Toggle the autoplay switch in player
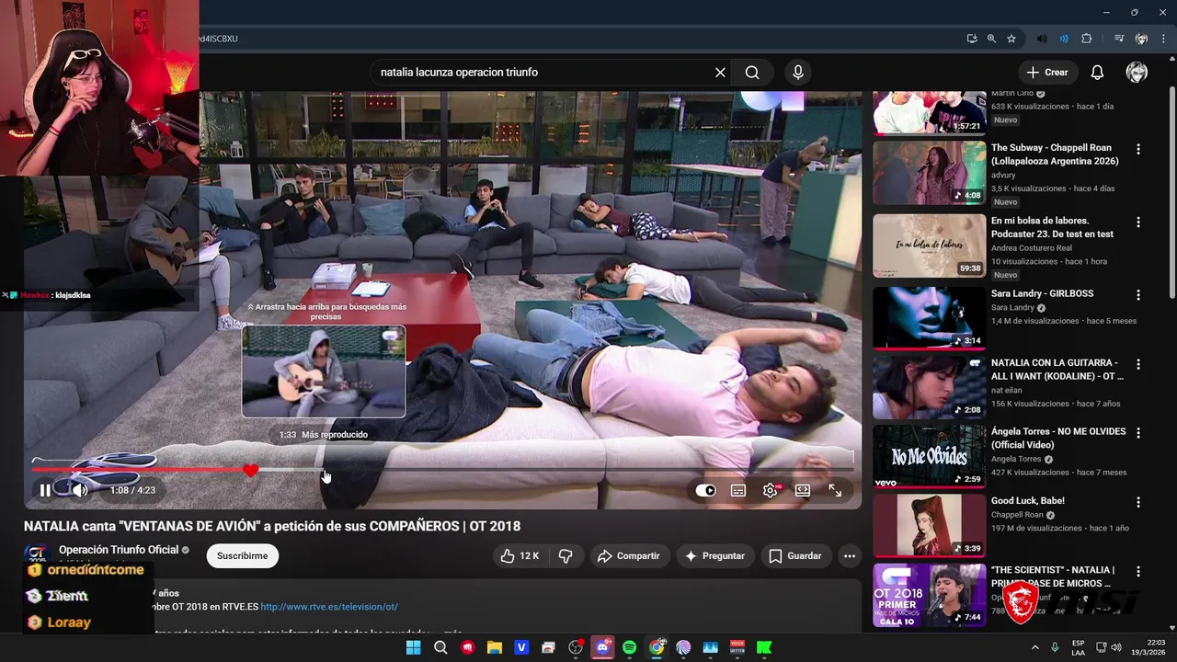Viewport: 1177px width, 662px height. pyautogui.click(x=705, y=491)
